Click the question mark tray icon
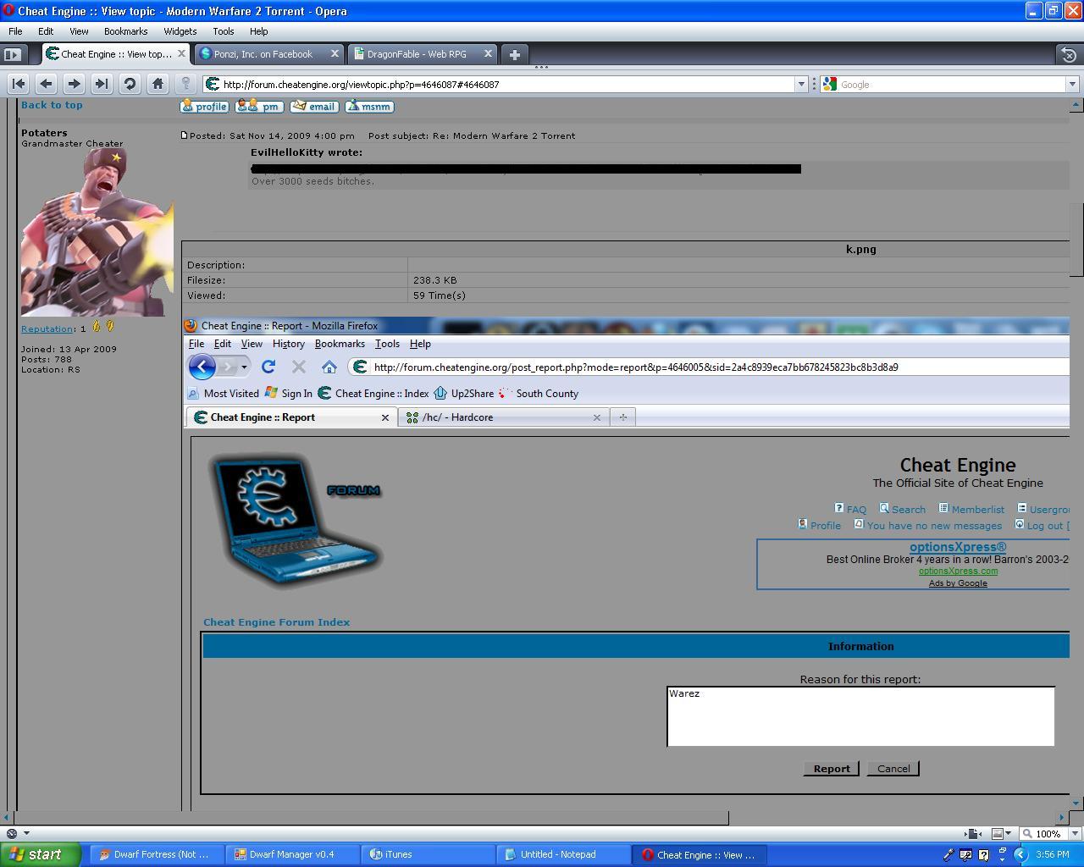Image resolution: width=1084 pixels, height=867 pixels. (x=984, y=854)
